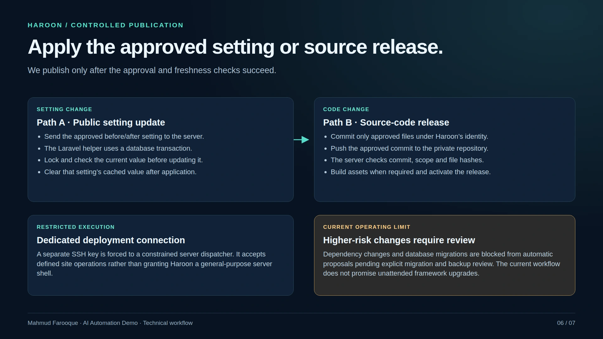The width and height of the screenshot is (603, 339).
Task: Select heading 'Path A · Public setting update'
Action: click(x=101, y=122)
